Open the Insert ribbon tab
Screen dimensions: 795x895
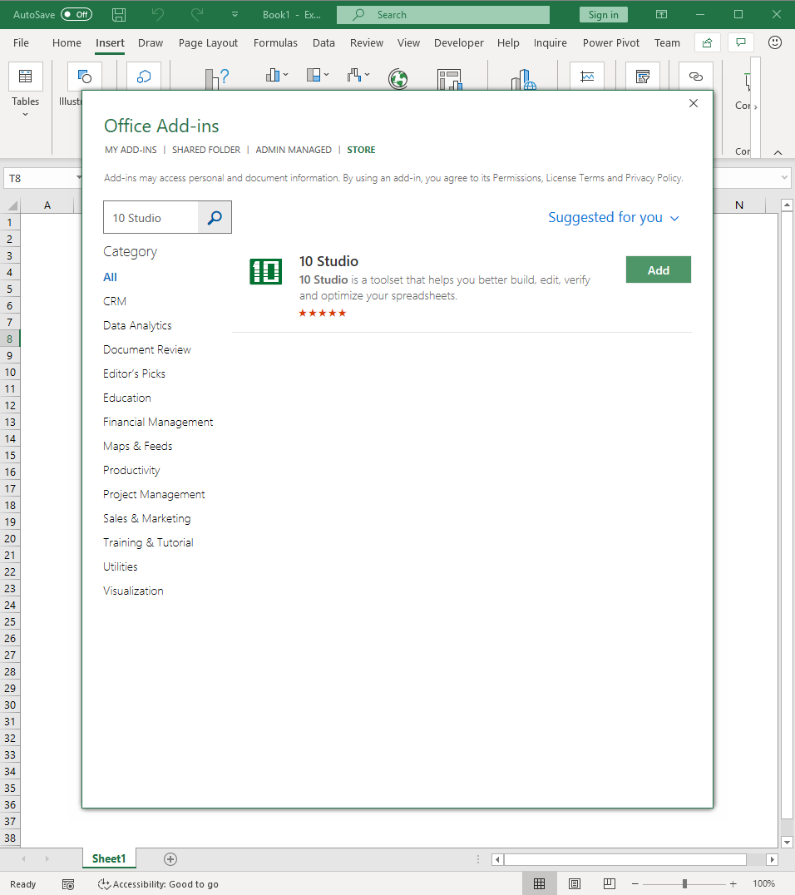110,42
